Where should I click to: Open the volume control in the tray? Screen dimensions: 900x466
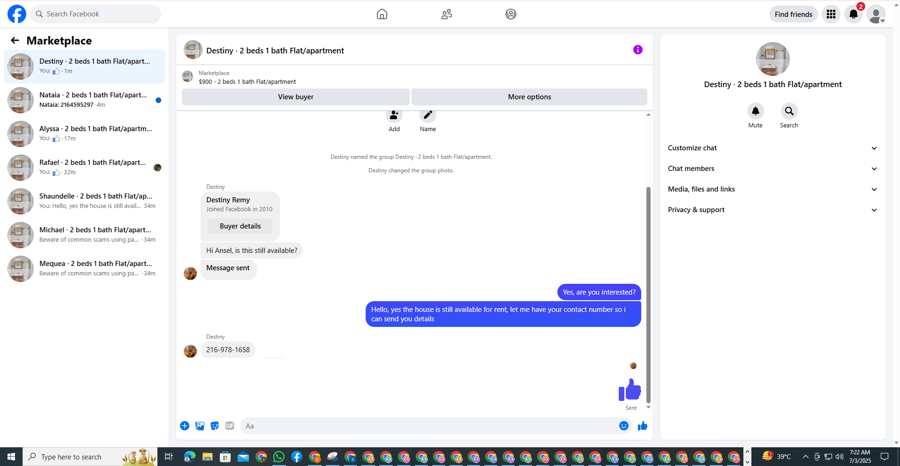(840, 457)
